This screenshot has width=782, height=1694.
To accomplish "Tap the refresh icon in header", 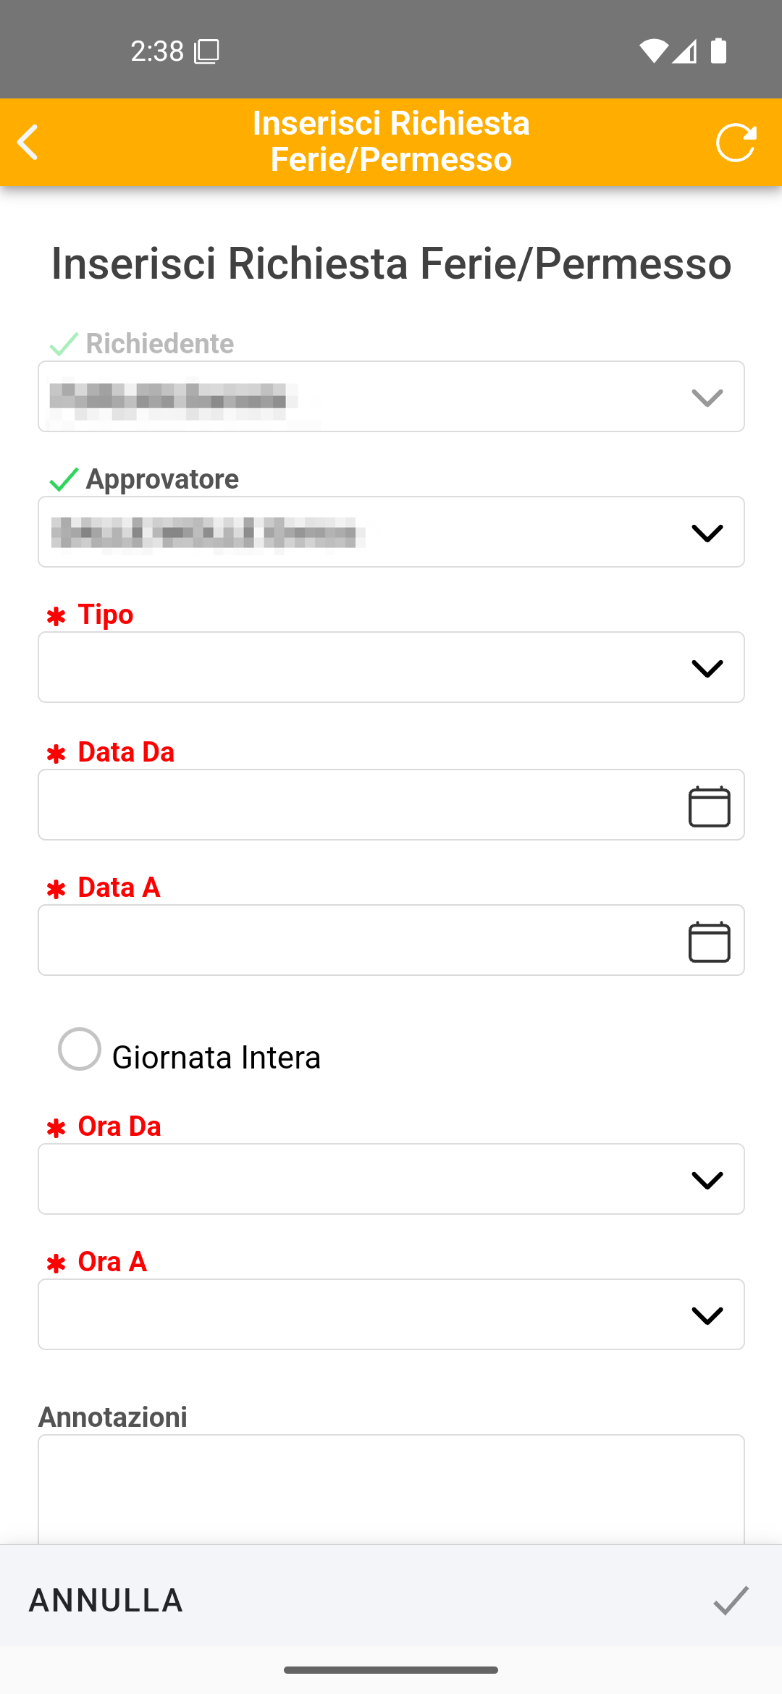I will 736,142.
